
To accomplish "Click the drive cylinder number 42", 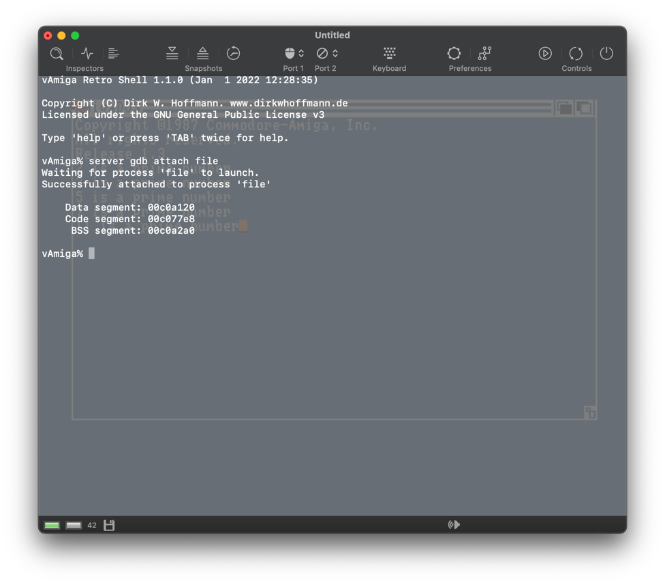I will (92, 525).
